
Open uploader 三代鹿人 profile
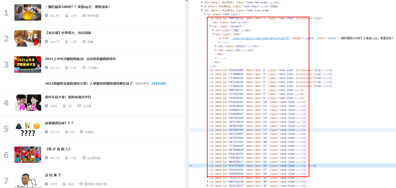(93, 68)
